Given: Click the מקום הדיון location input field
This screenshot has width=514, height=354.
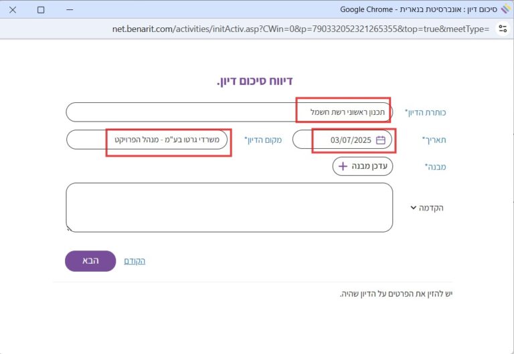Looking at the screenshot, I should click(147, 140).
